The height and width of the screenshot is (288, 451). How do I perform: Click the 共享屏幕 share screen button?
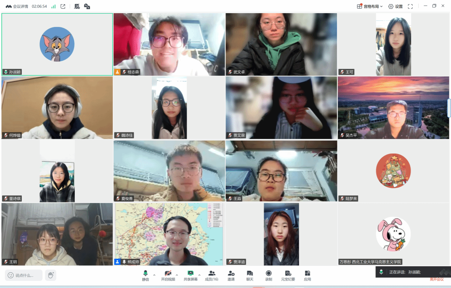190,275
